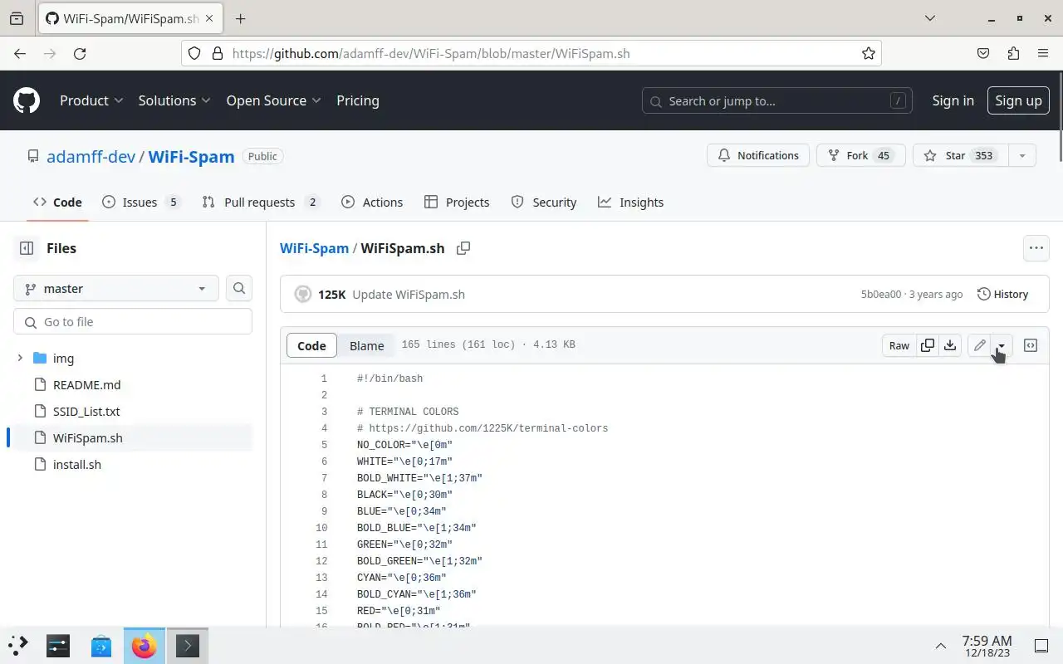Reload the current page
This screenshot has width=1063, height=664.
coord(80,53)
